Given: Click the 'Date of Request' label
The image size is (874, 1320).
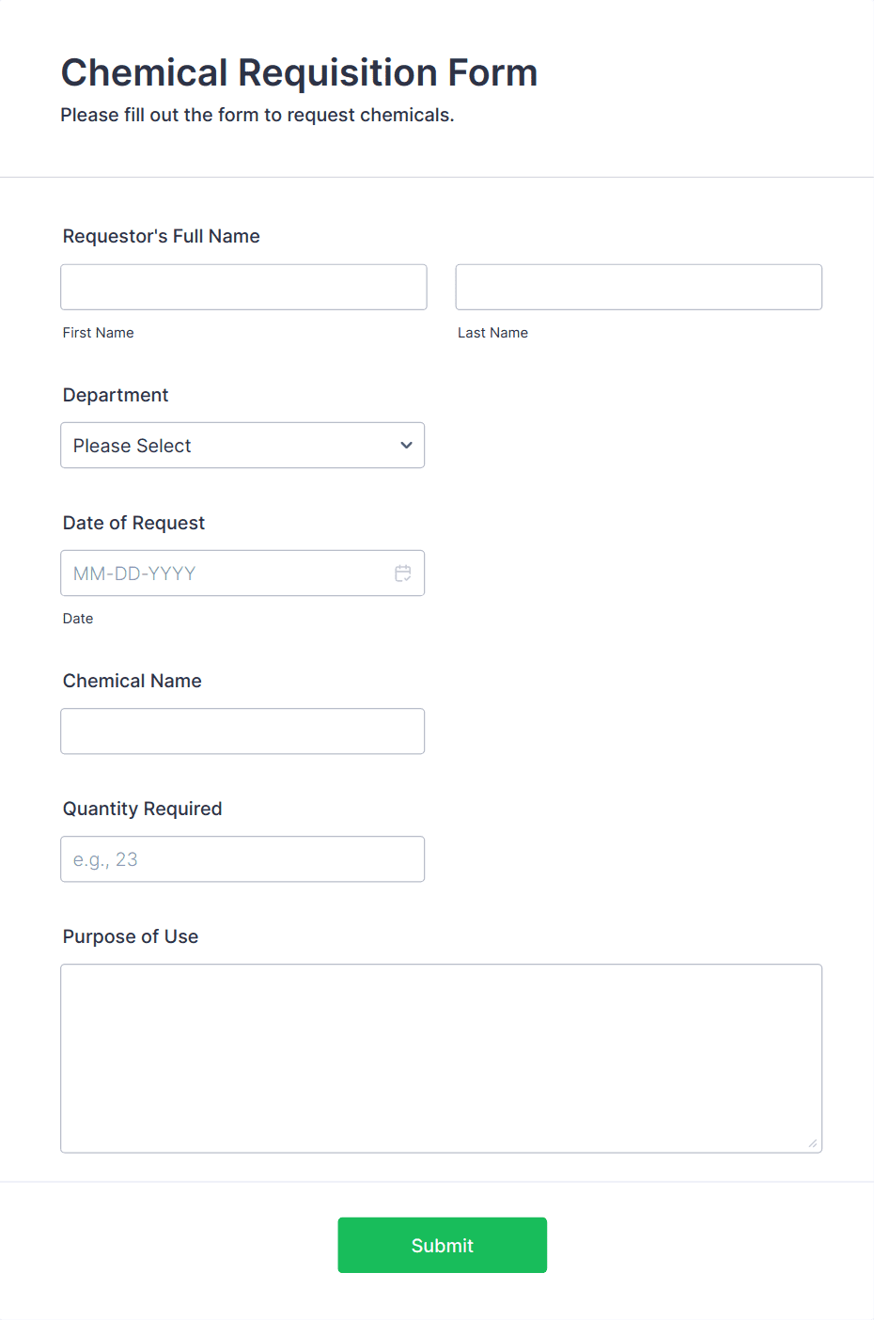Looking at the screenshot, I should pyautogui.click(x=133, y=523).
